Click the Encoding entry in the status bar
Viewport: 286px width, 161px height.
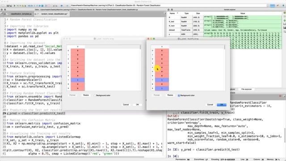[x=223, y=160]
